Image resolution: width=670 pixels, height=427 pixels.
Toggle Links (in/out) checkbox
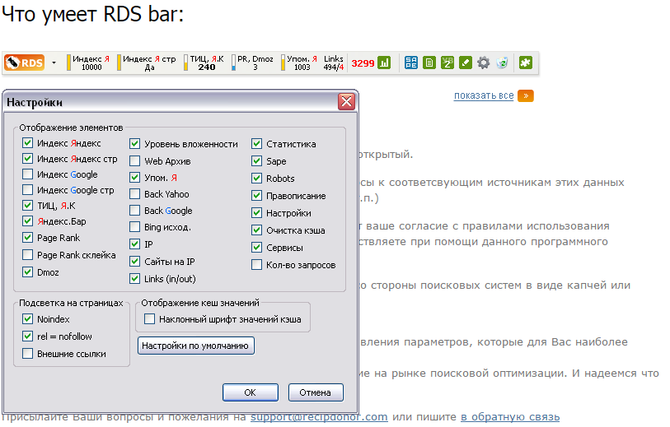[134, 279]
